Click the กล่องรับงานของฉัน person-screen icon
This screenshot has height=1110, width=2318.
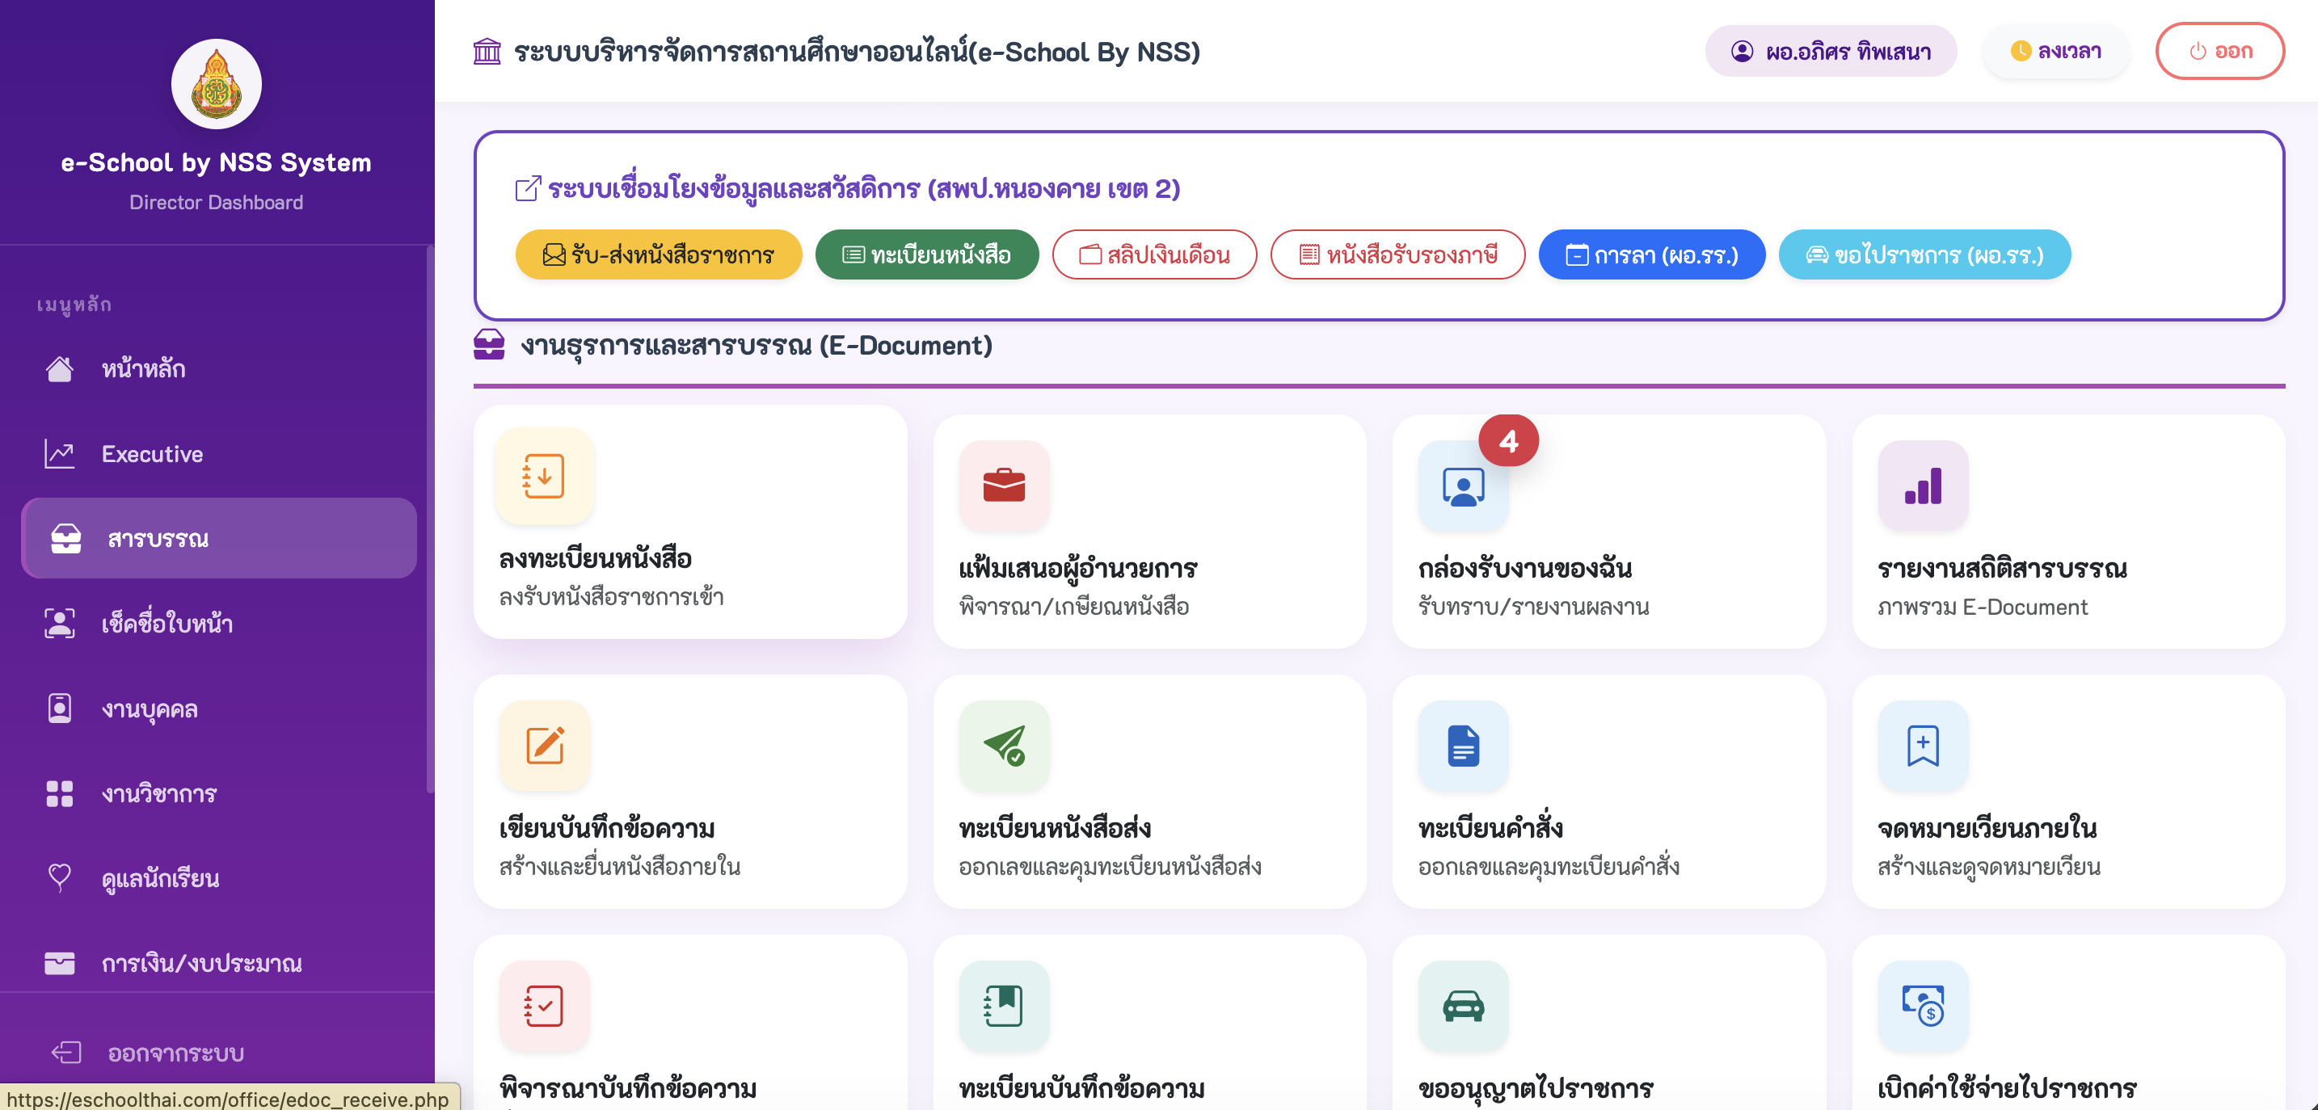1463,487
